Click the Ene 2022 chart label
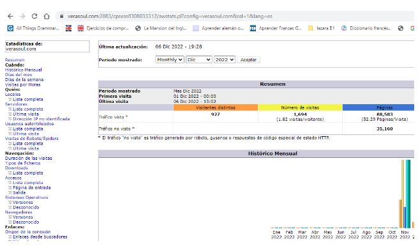Screen dimensions: 418x248 276,235
